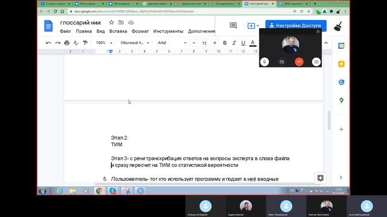The height and width of the screenshot is (217, 387).
Task: Open the paragraph style dropdown Обычный т...
Action: pyautogui.click(x=135, y=43)
